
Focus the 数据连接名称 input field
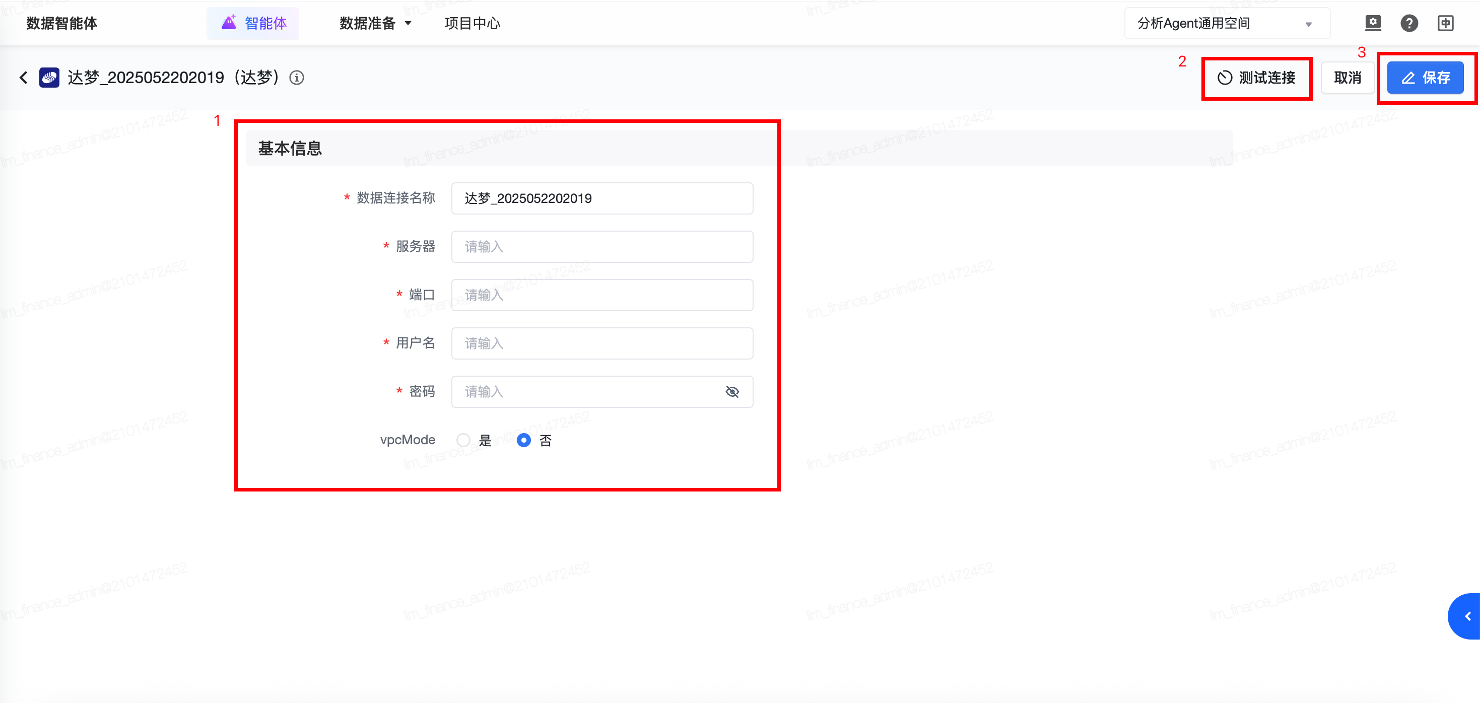602,198
